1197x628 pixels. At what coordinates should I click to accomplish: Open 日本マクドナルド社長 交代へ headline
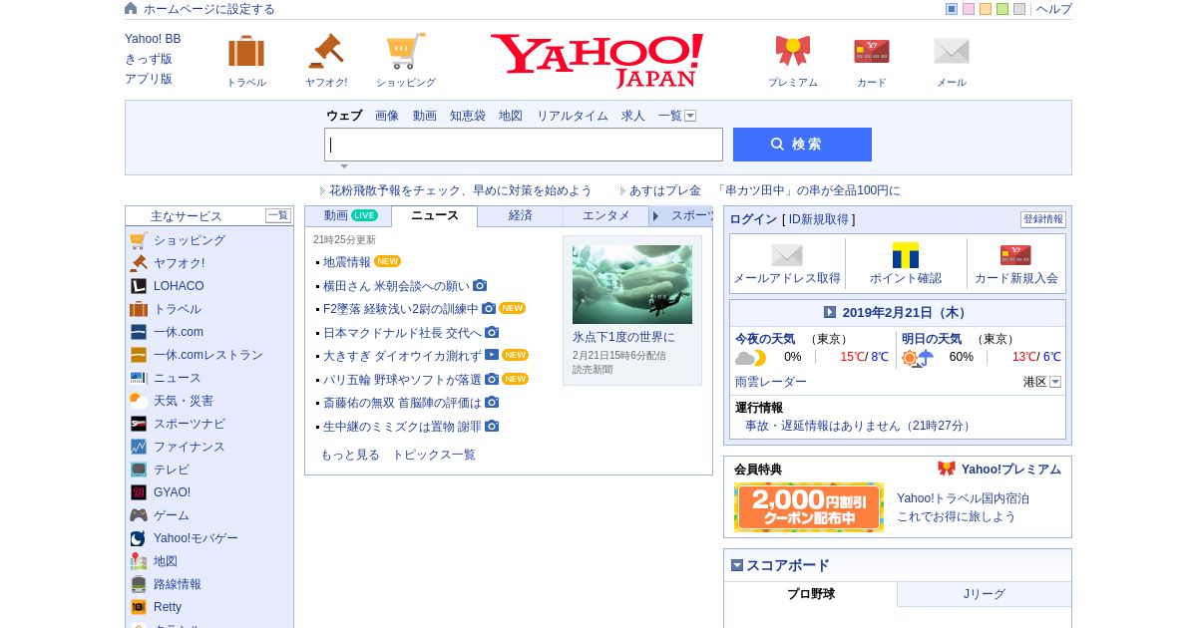tap(402, 333)
